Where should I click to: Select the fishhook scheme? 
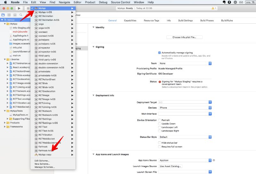(x=53, y=147)
